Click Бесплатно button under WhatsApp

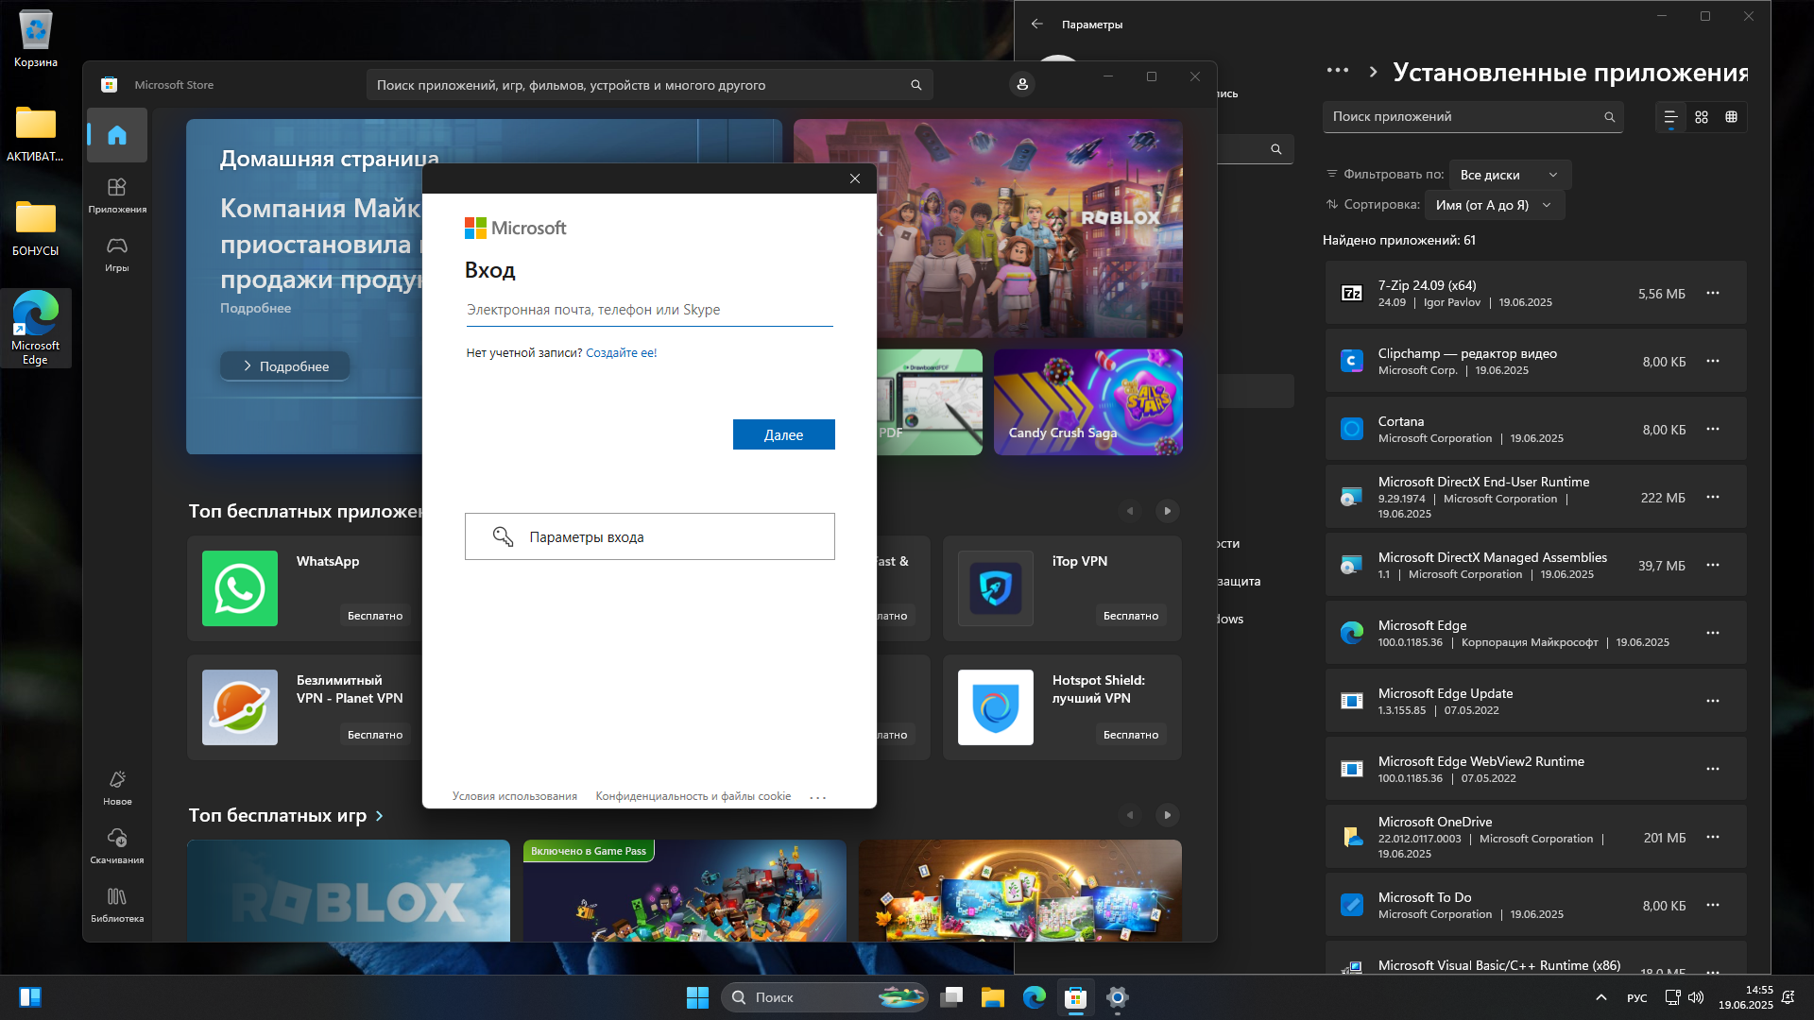point(375,616)
